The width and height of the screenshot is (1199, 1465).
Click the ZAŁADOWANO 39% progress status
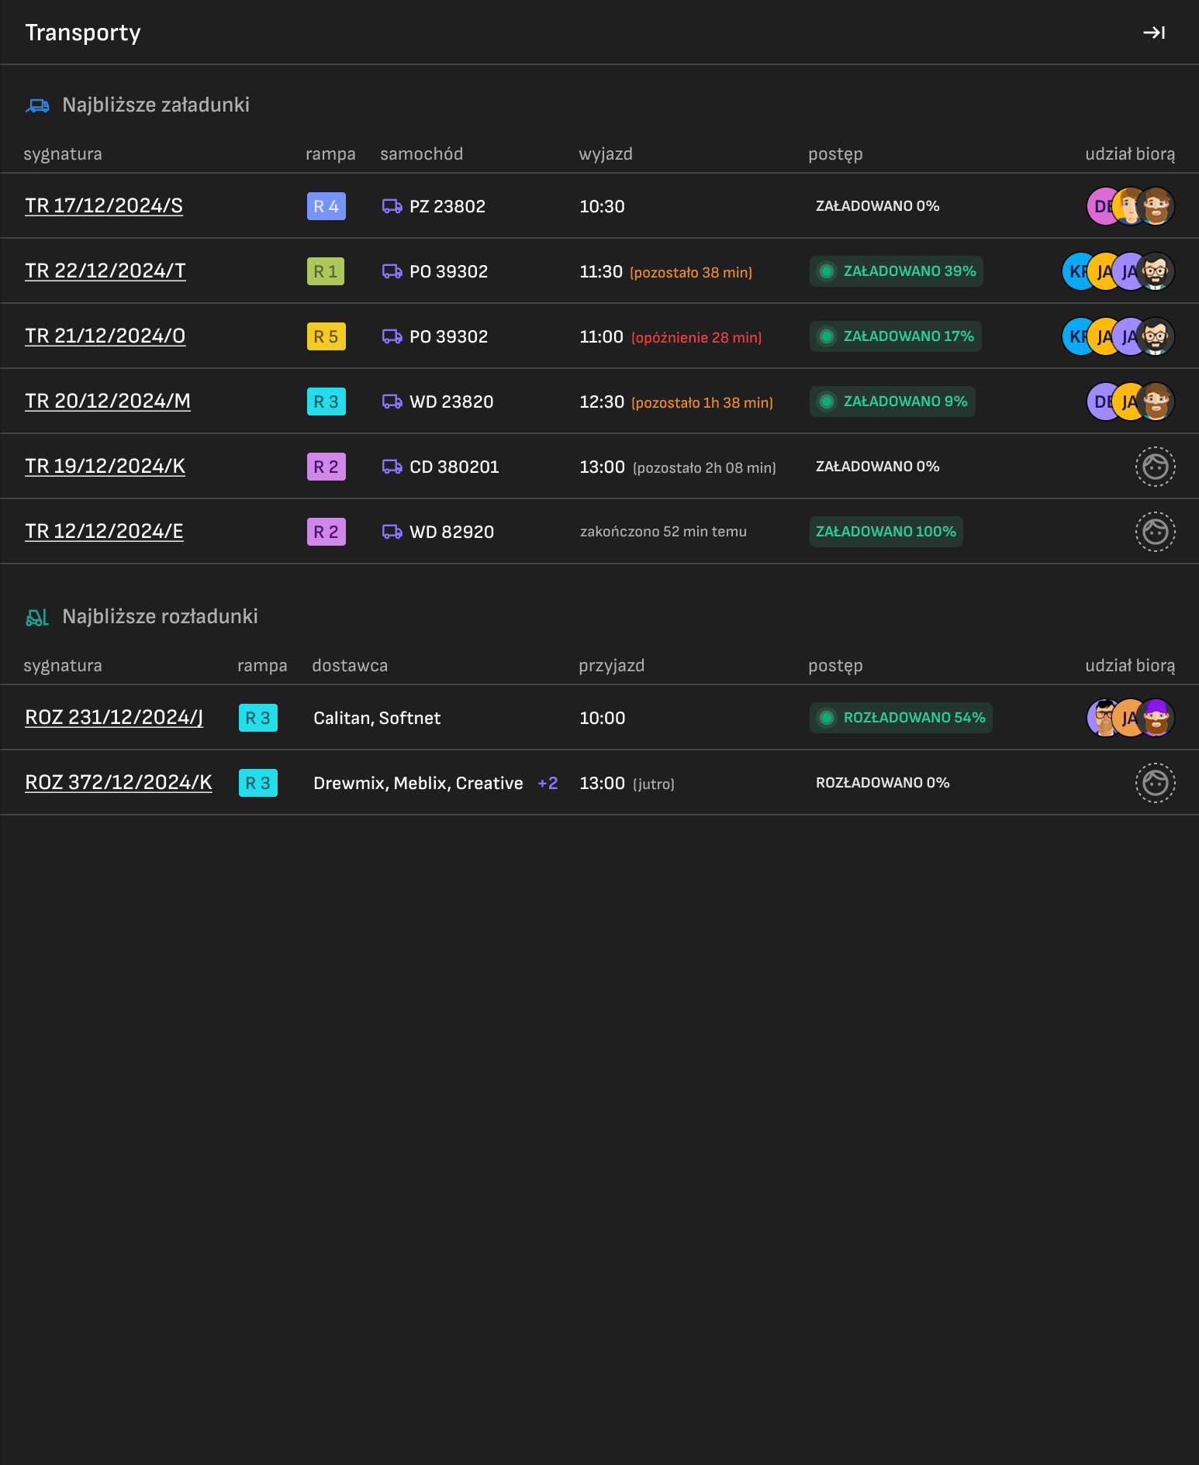pyautogui.click(x=897, y=271)
